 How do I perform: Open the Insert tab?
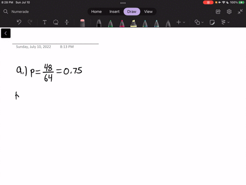(114, 12)
